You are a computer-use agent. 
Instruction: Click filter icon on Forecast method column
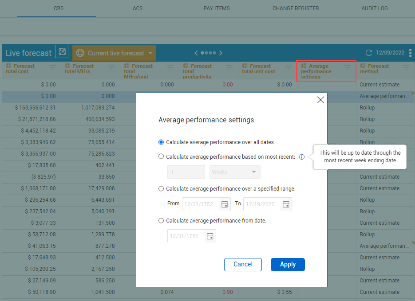(406, 67)
